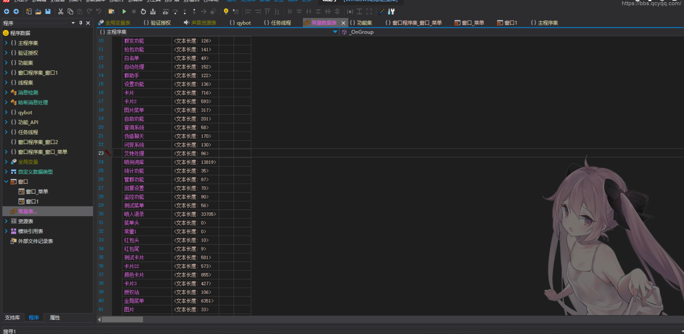Switch to the 任务线程 tab
This screenshot has height=334, width=684.
pos(277,23)
